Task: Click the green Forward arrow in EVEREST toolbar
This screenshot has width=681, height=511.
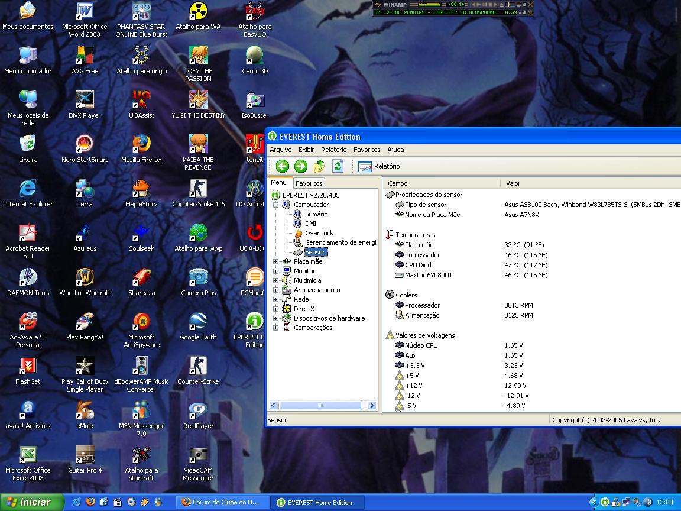Action: (300, 166)
